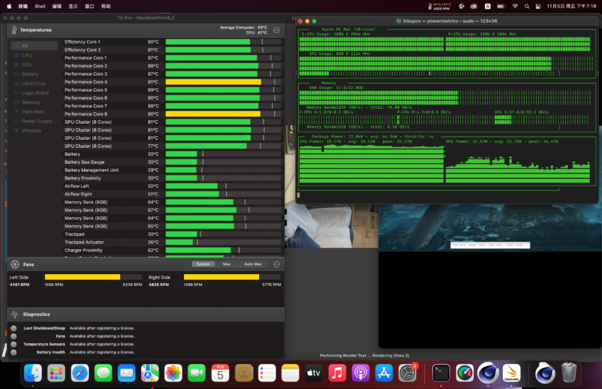Open the Temperatures panel options menu
This screenshot has width=602, height=389.
(276, 30)
